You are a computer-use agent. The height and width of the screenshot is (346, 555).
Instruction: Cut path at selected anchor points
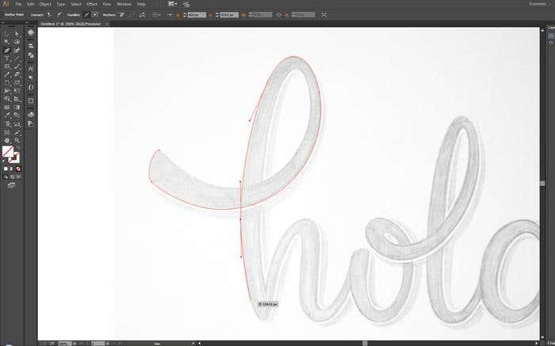tap(142, 15)
